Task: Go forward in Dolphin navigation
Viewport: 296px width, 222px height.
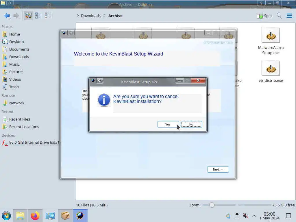Action: pos(16,16)
